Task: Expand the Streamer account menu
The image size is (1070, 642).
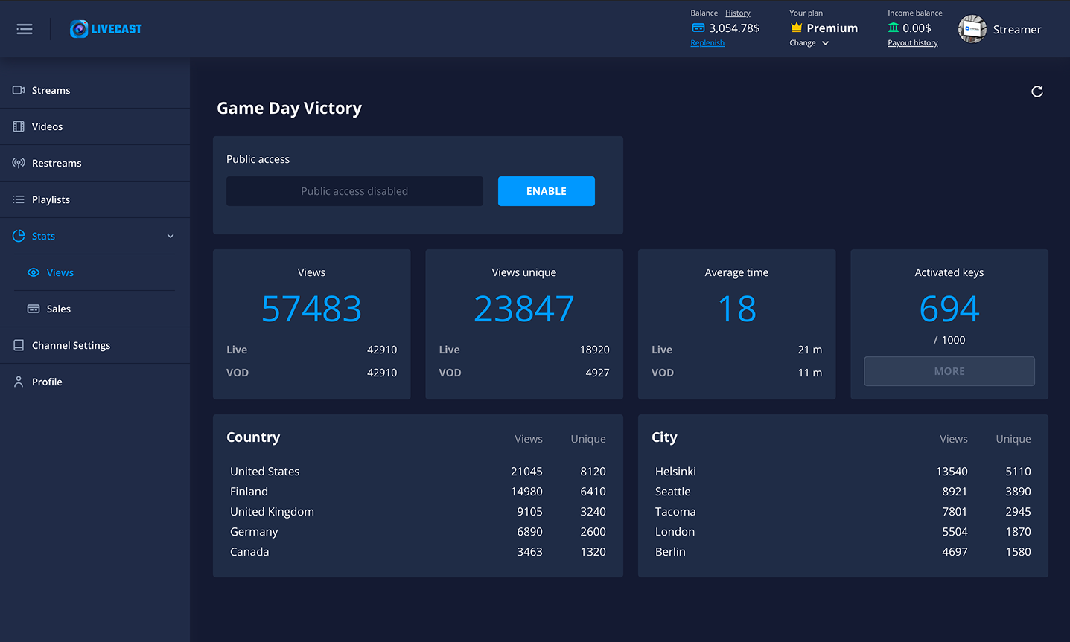Action: (1001, 29)
